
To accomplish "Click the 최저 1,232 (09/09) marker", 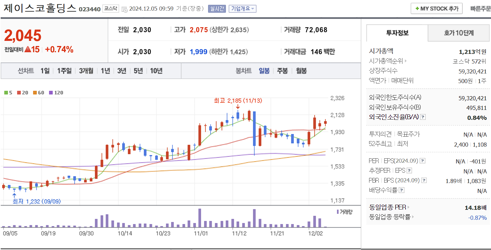I will click(36, 201).
